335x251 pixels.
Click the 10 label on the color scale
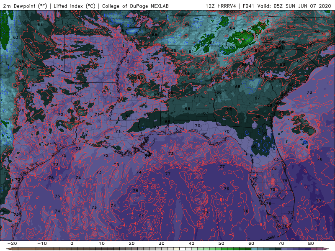click(102, 243)
